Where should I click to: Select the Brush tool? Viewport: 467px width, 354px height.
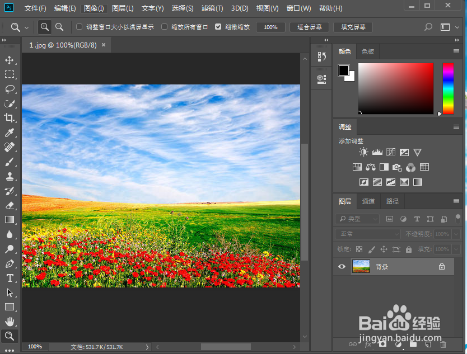pyautogui.click(x=9, y=162)
